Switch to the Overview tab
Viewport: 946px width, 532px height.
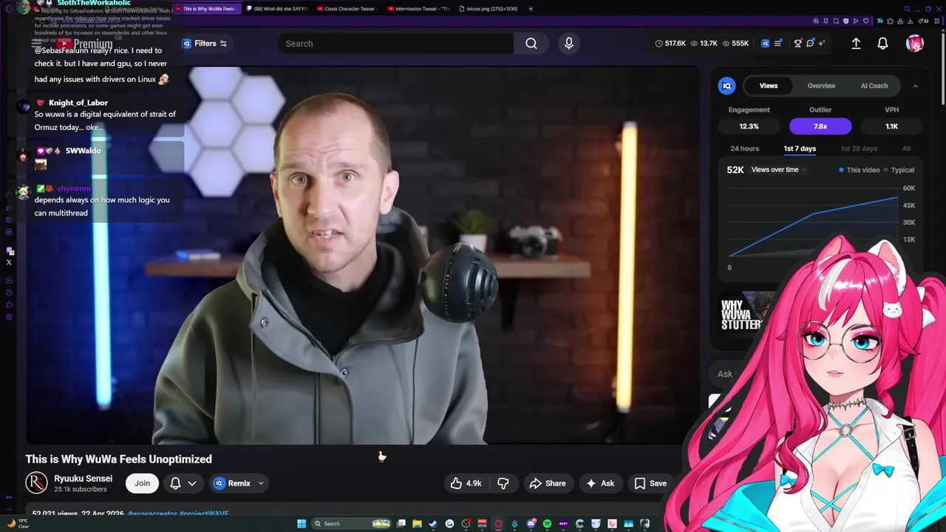pos(821,86)
